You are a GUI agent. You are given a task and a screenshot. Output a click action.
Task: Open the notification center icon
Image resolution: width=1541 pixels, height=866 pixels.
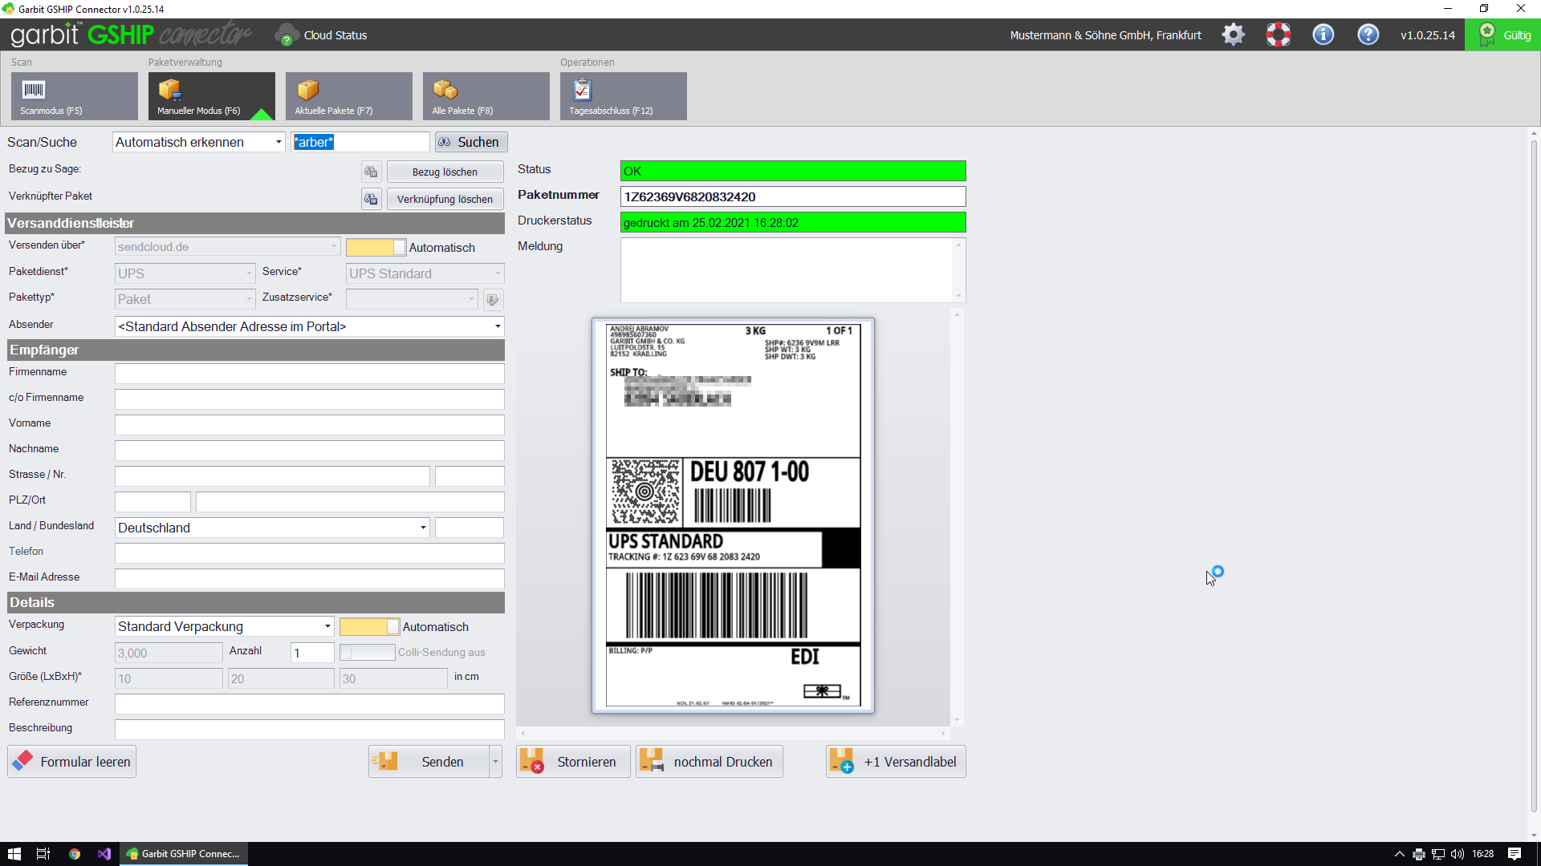coord(1515,854)
